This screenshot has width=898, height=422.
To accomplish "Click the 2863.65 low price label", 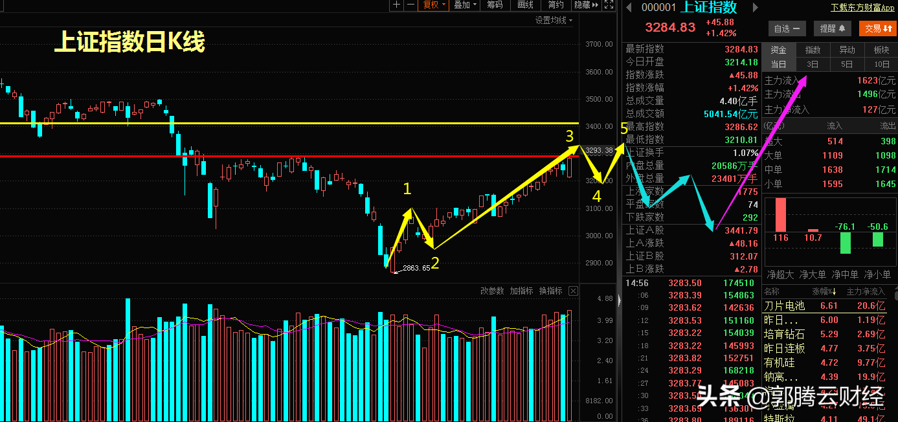I will point(416,268).
